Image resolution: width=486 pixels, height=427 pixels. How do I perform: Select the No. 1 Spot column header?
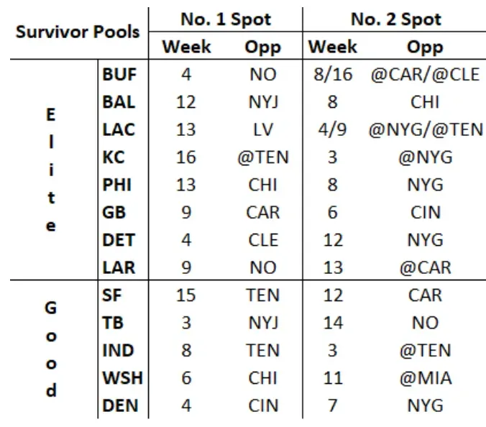[x=224, y=18]
